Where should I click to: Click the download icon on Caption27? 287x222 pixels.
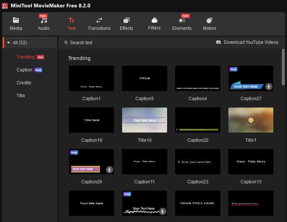(x=269, y=87)
